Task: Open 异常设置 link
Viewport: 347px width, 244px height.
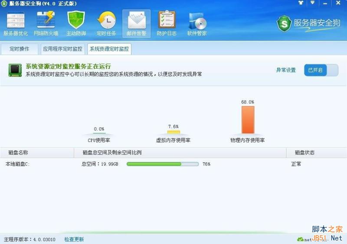Action: click(286, 70)
